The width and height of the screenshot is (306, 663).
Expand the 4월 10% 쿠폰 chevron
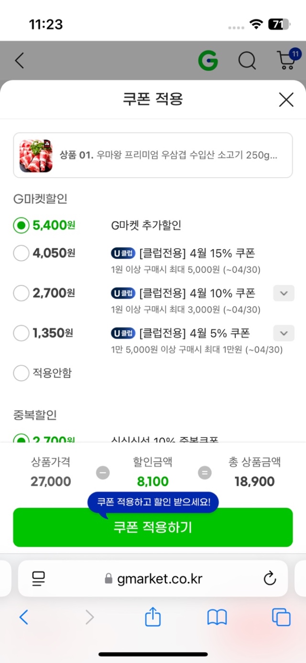[x=284, y=293]
